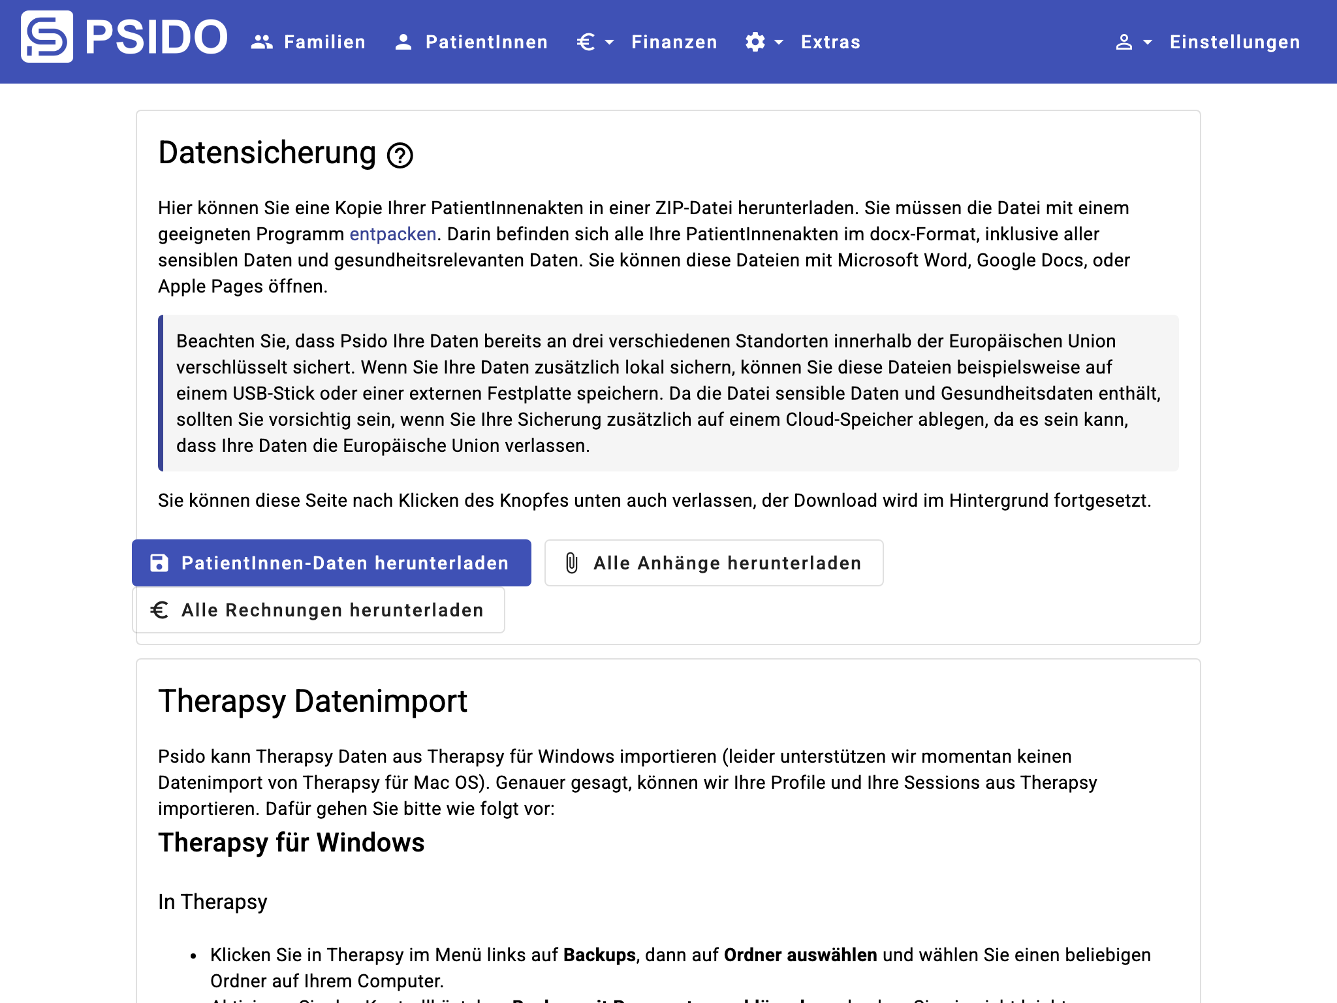1337x1003 pixels.
Task: Click the save disk icon
Action: point(159,563)
